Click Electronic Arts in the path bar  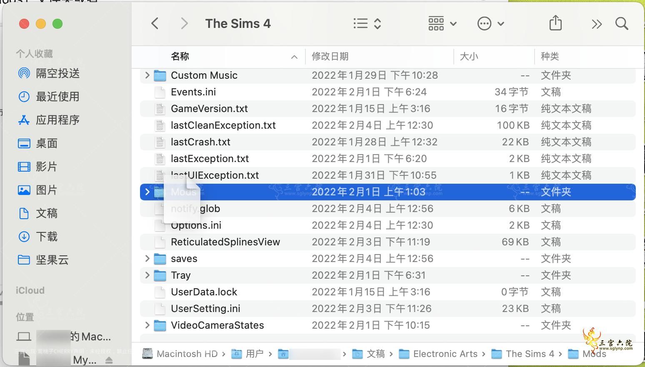[x=438, y=354]
